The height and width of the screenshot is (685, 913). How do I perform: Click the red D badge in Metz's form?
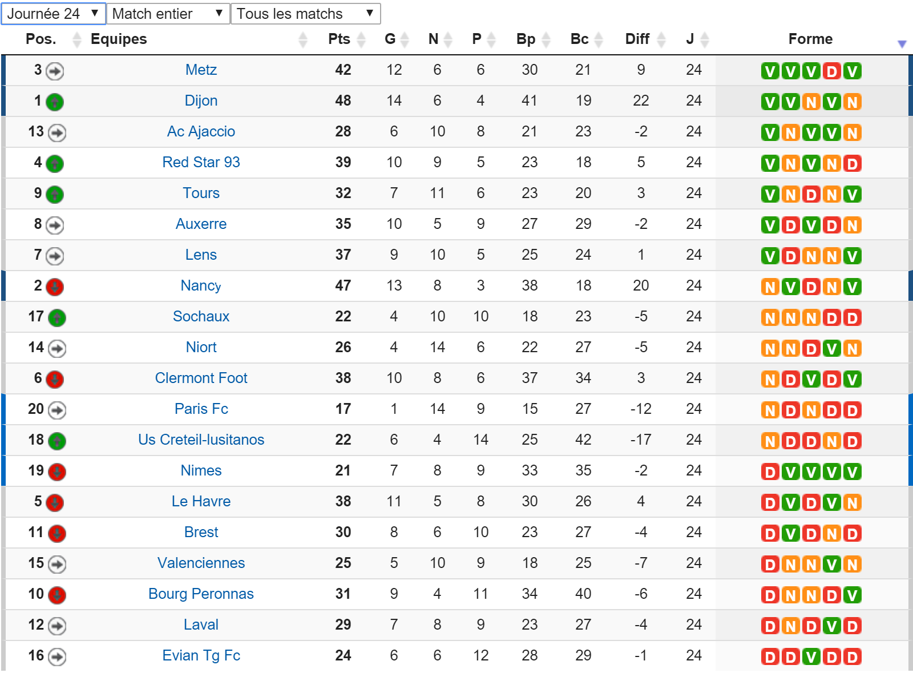pyautogui.click(x=831, y=71)
